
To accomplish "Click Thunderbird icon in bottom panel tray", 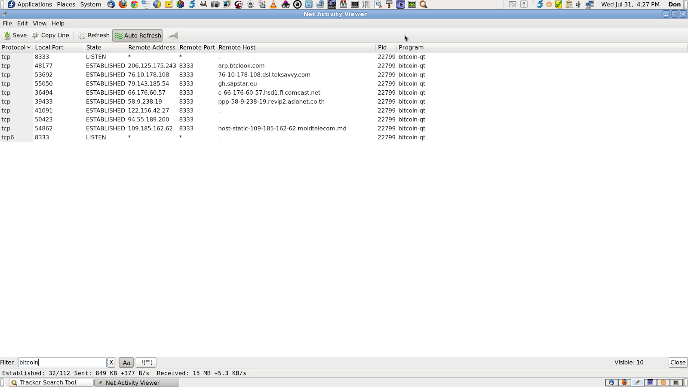I will (x=611, y=383).
